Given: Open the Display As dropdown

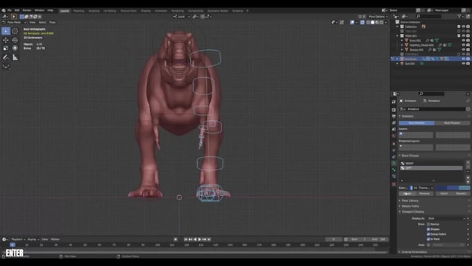Looking at the screenshot, I should 447,218.
